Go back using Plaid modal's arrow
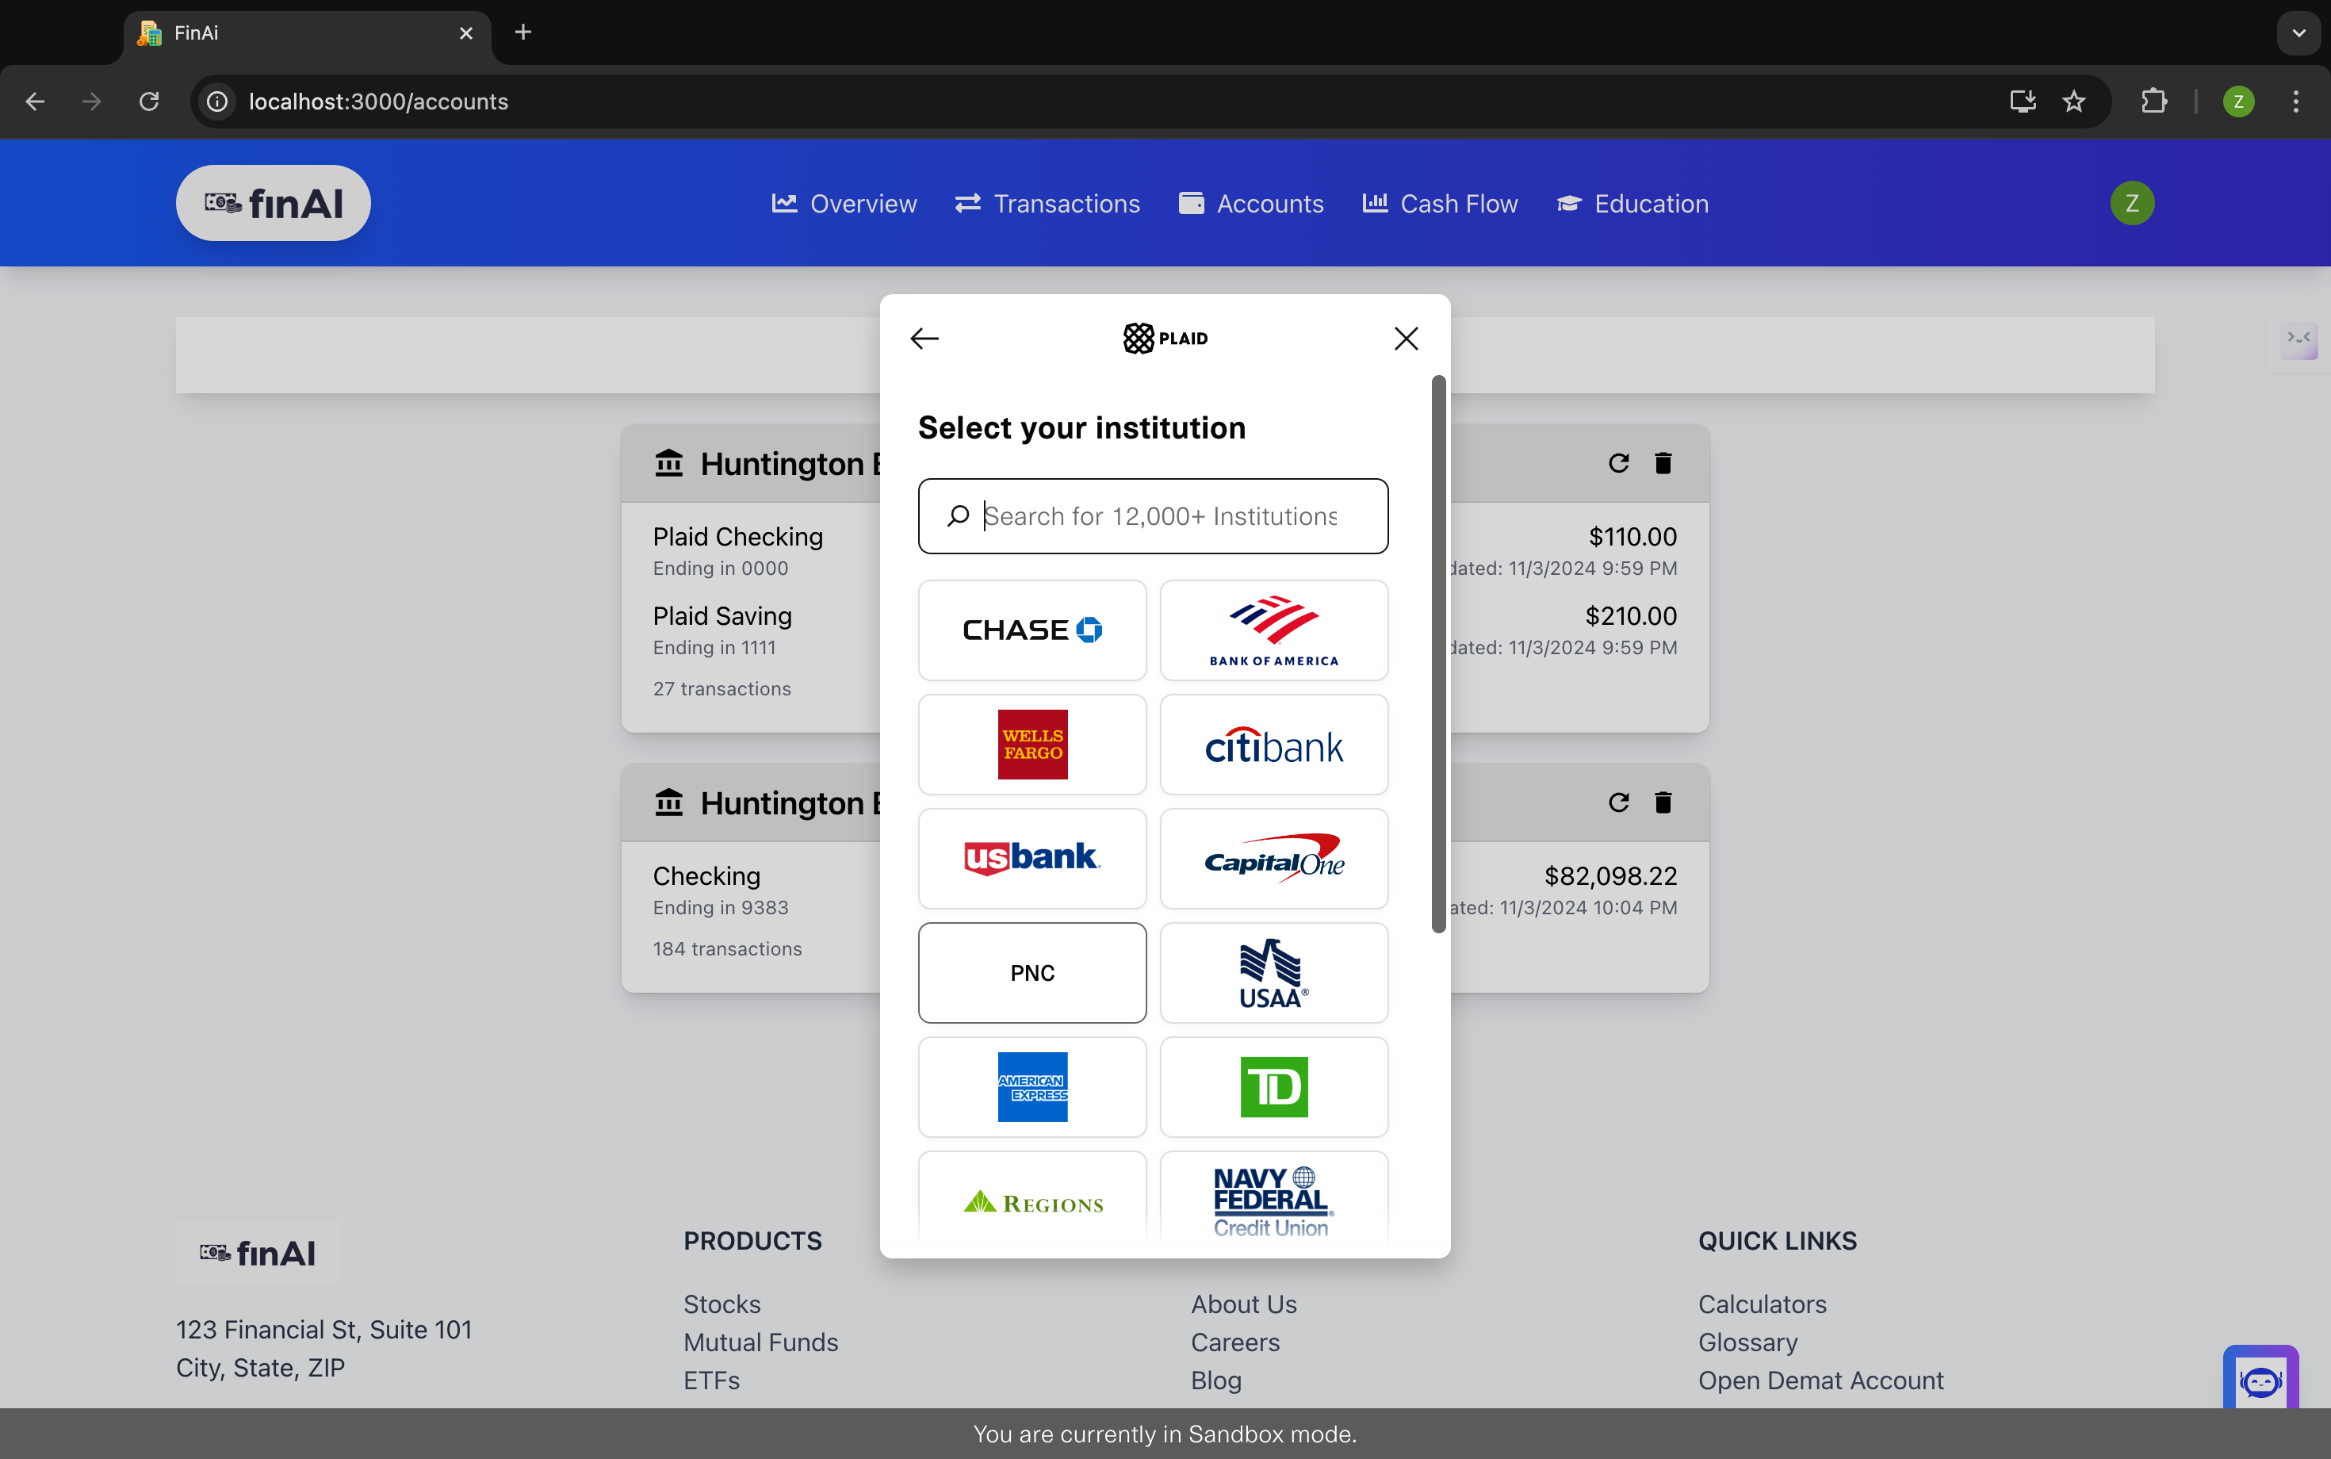The width and height of the screenshot is (2331, 1459). (x=924, y=339)
